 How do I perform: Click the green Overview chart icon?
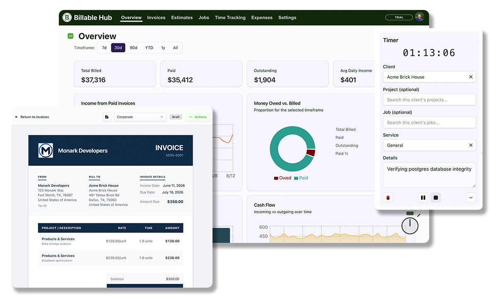71,36
